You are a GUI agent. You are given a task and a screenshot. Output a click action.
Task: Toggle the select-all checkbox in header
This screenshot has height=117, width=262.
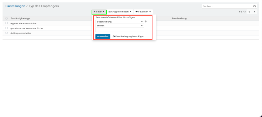[x=6, y=19]
